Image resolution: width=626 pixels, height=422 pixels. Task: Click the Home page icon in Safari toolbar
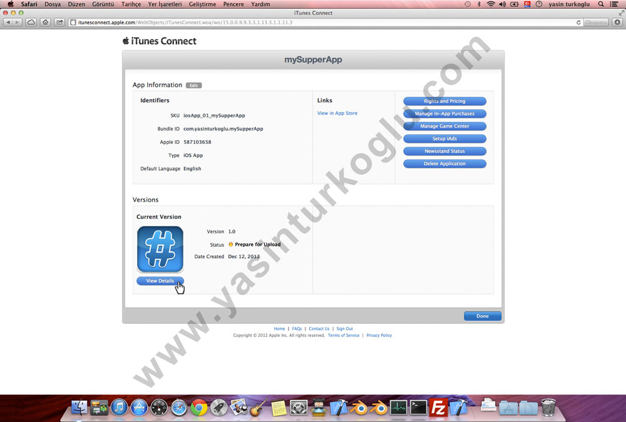(46, 23)
